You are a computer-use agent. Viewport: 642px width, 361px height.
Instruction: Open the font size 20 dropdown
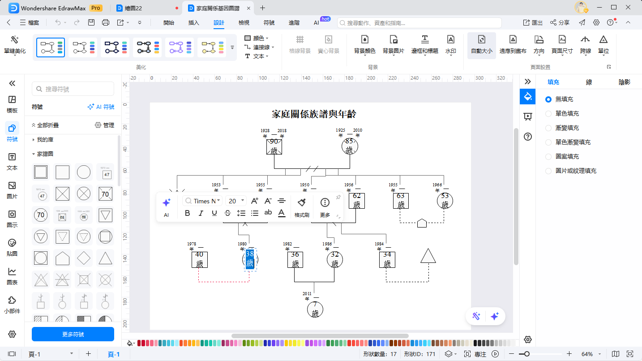click(x=236, y=201)
